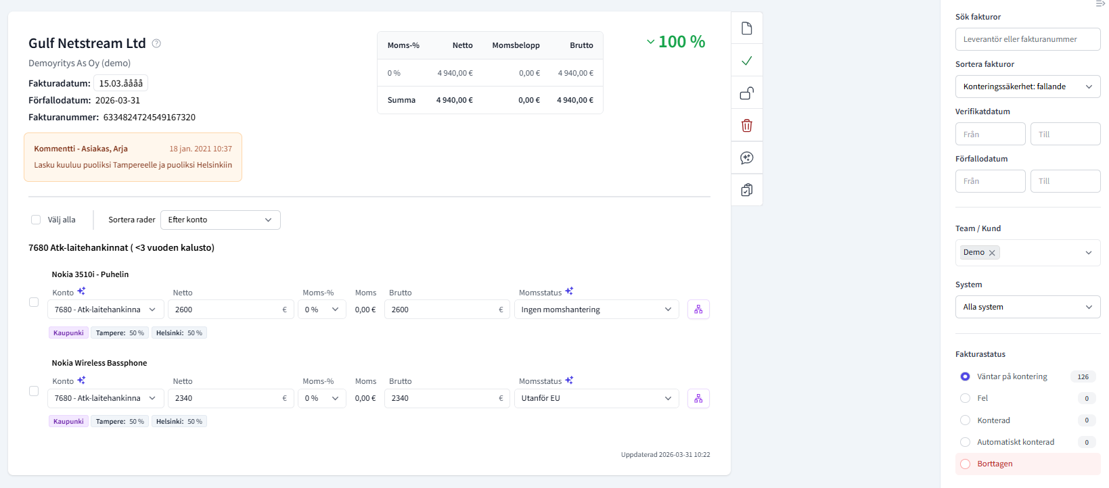The image size is (1109, 488).
Task: Click the Nokia 3510i - Puhelin line title
Action: tap(90, 274)
